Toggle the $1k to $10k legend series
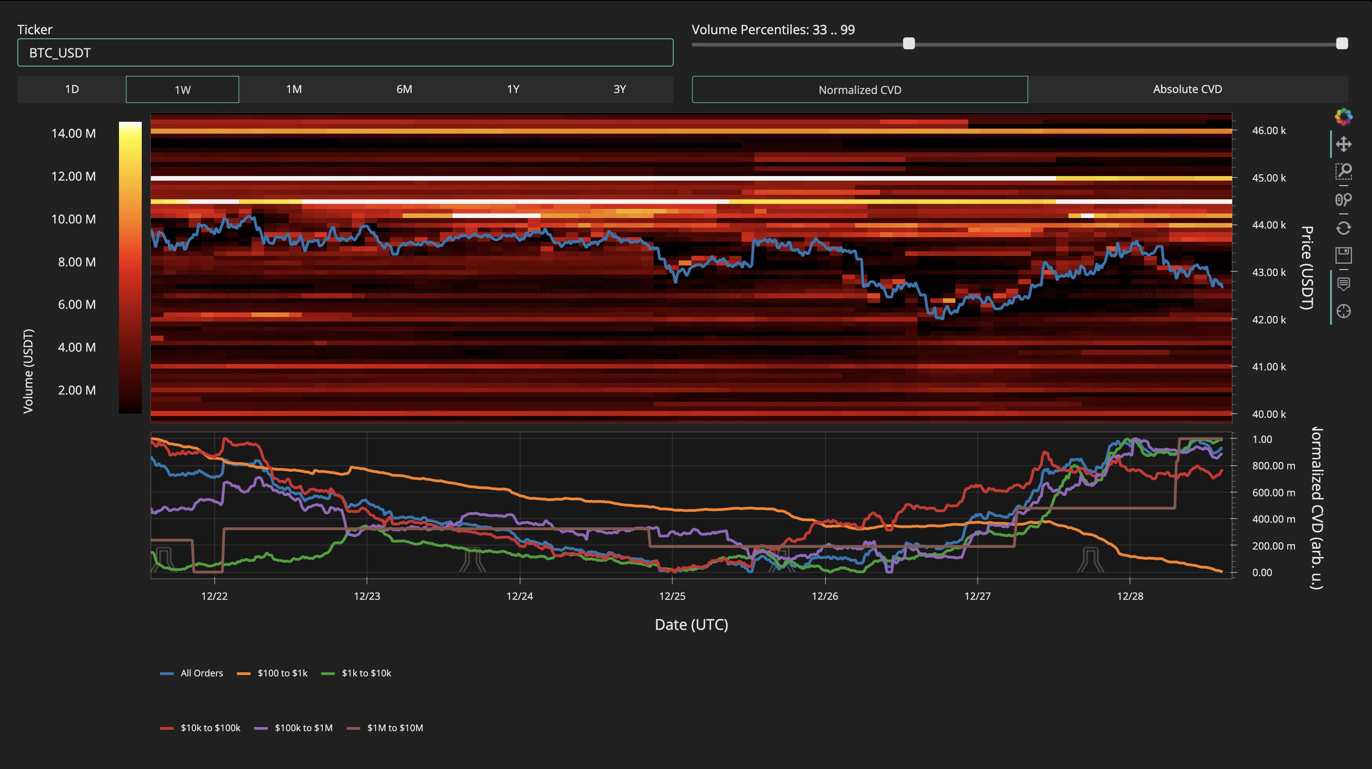The height and width of the screenshot is (769, 1372). [x=356, y=673]
